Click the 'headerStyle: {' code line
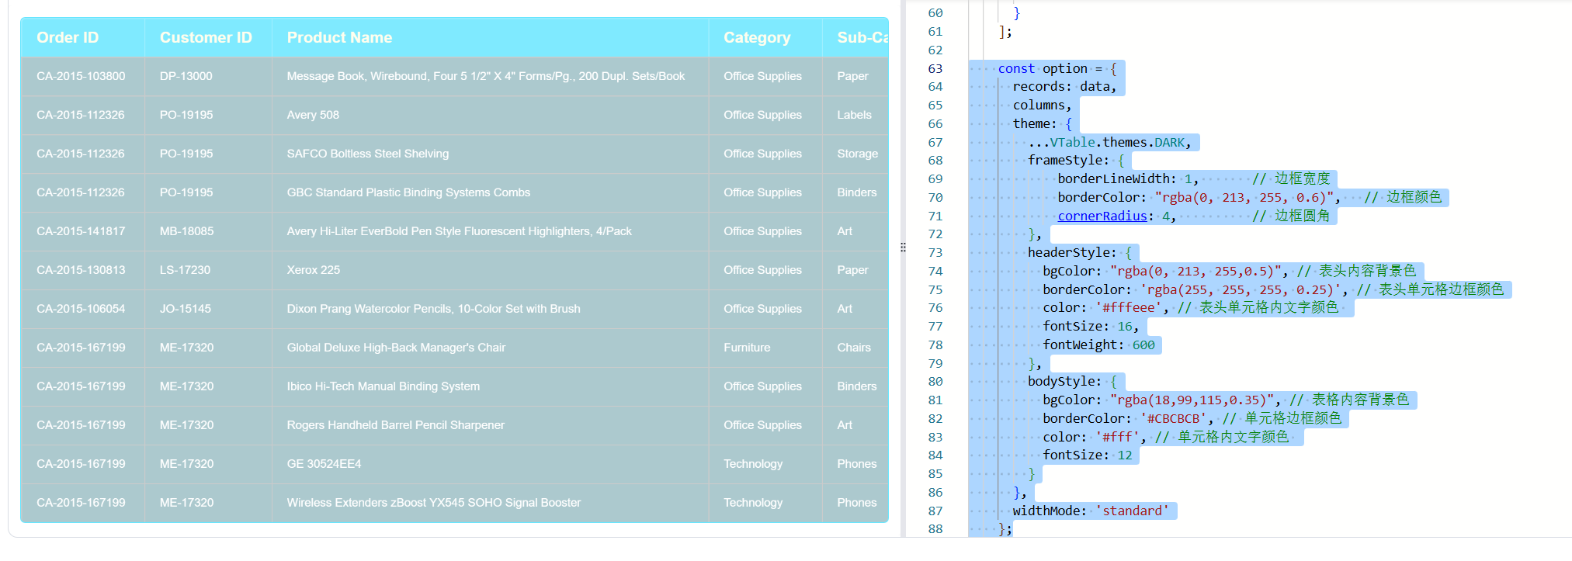This screenshot has width=1572, height=561. (x=1080, y=252)
